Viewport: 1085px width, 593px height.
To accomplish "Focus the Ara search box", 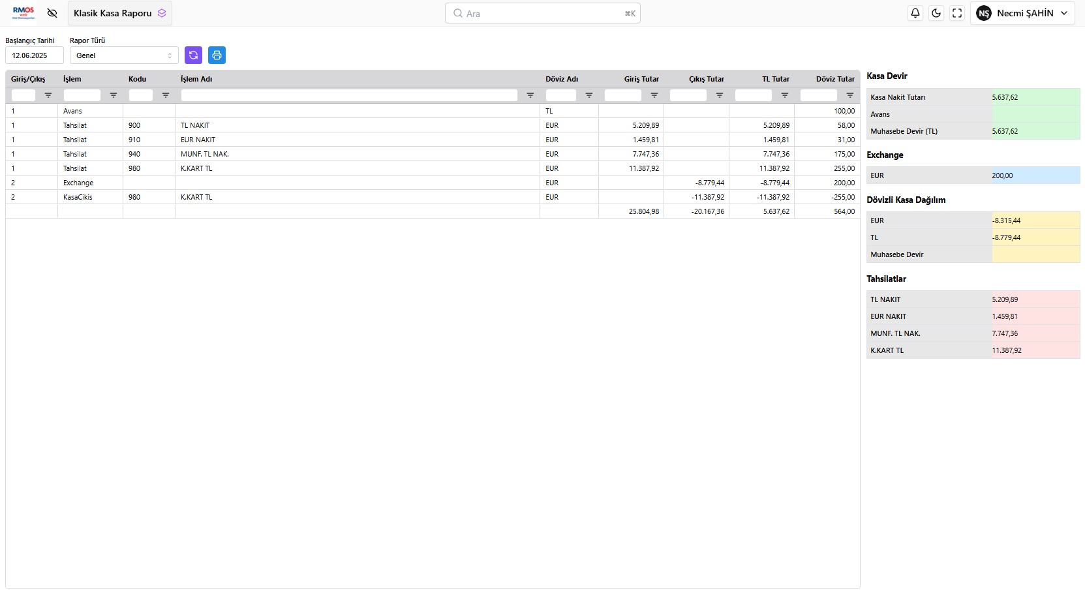I will click(542, 13).
